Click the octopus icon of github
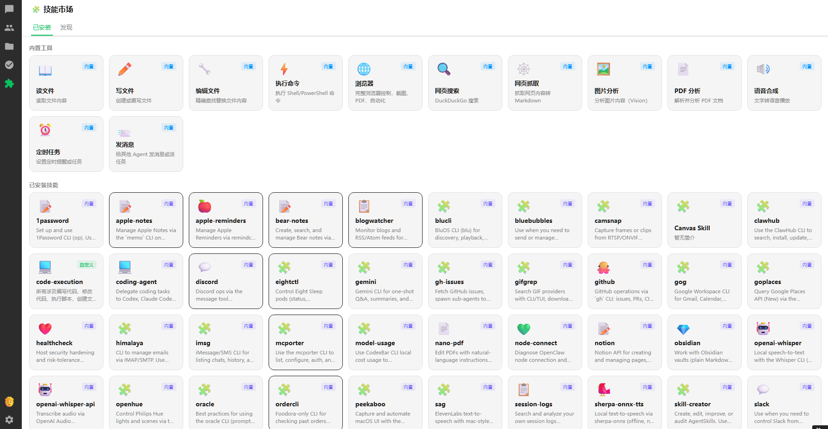The image size is (828, 429). [603, 267]
